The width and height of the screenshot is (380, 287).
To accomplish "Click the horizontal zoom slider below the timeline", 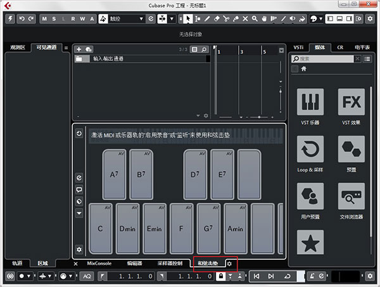I will [256, 117].
